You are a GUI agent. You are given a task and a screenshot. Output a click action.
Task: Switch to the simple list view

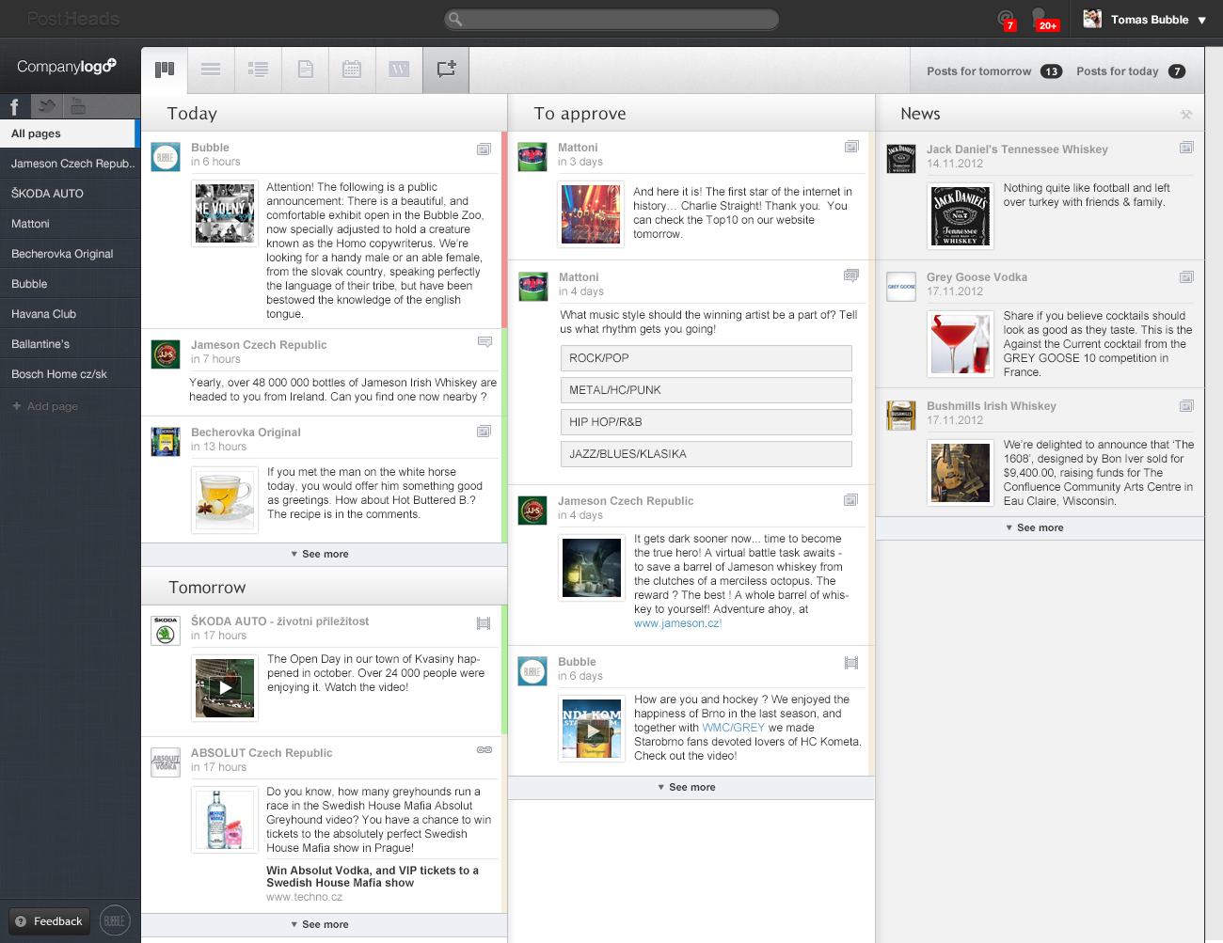pos(211,70)
